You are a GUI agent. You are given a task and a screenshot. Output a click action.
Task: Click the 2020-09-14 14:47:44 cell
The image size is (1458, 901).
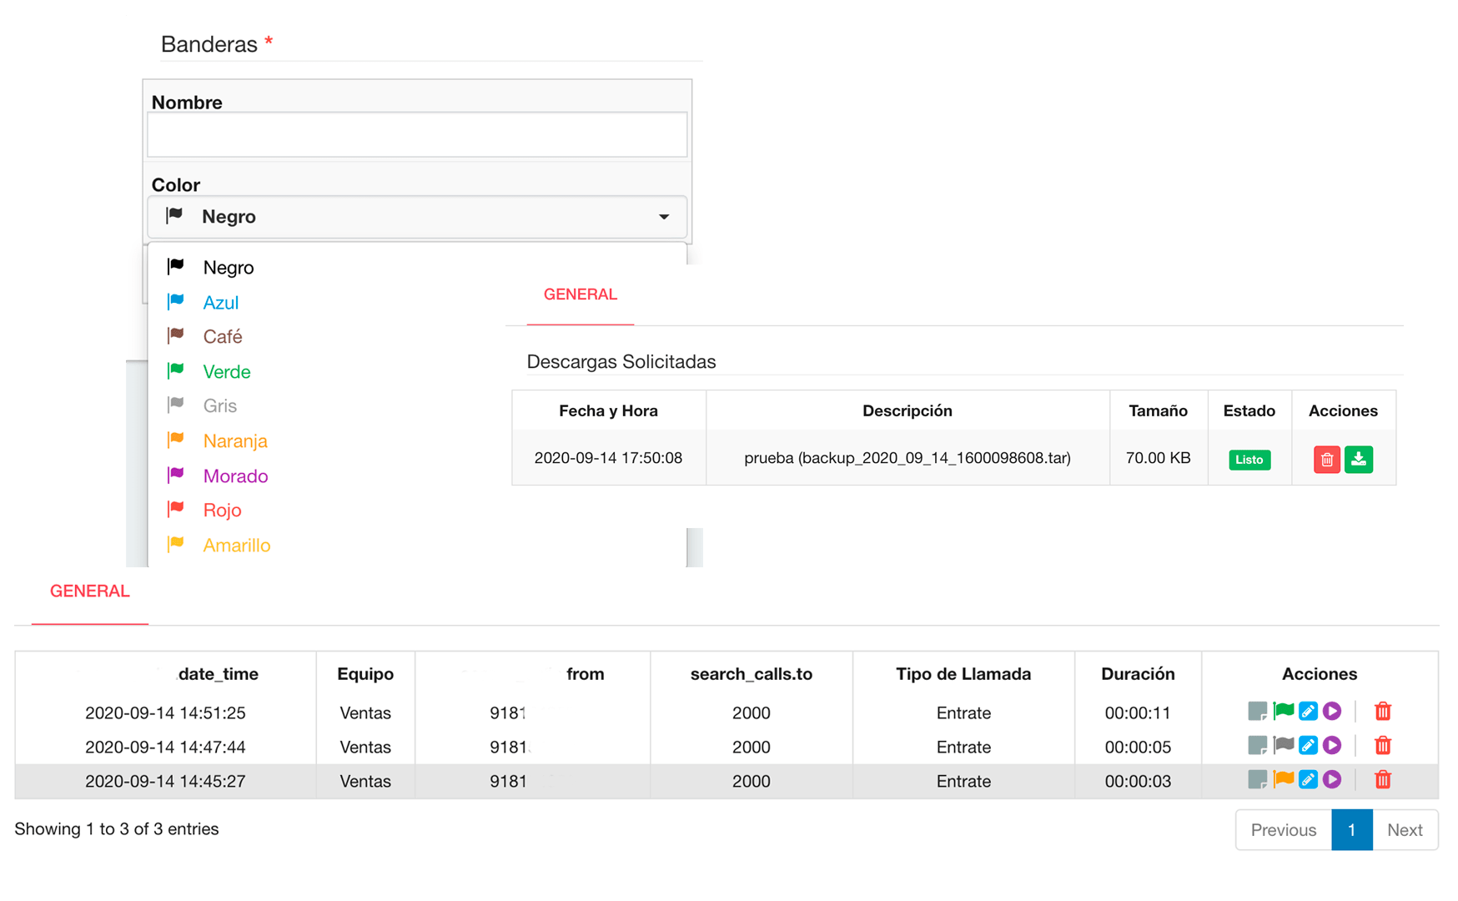tap(165, 747)
